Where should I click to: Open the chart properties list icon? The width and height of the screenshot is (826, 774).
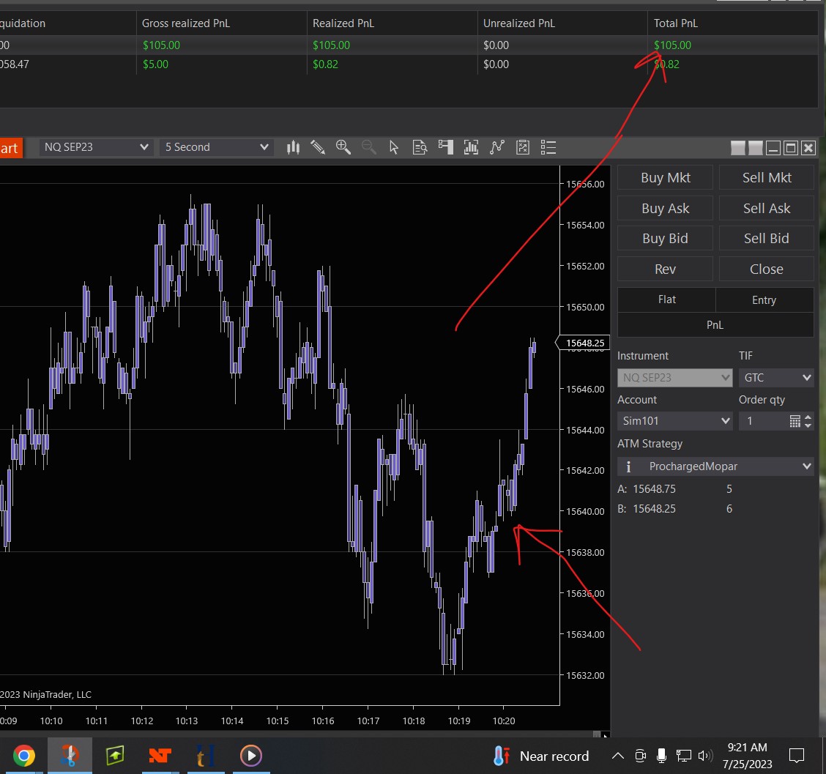[x=548, y=147]
